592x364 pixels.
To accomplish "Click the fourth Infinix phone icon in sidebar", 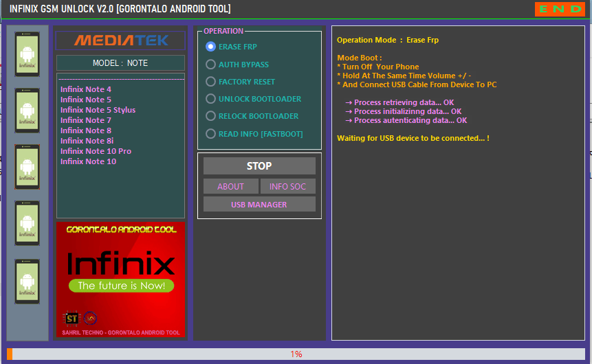I will coord(28,223).
